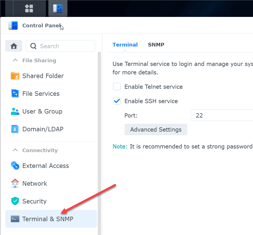This screenshot has height=235, width=253.
Task: Open External Access page
Action: (x=51, y=166)
